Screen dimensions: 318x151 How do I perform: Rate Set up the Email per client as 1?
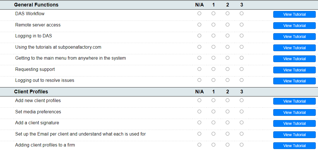coord(213,134)
